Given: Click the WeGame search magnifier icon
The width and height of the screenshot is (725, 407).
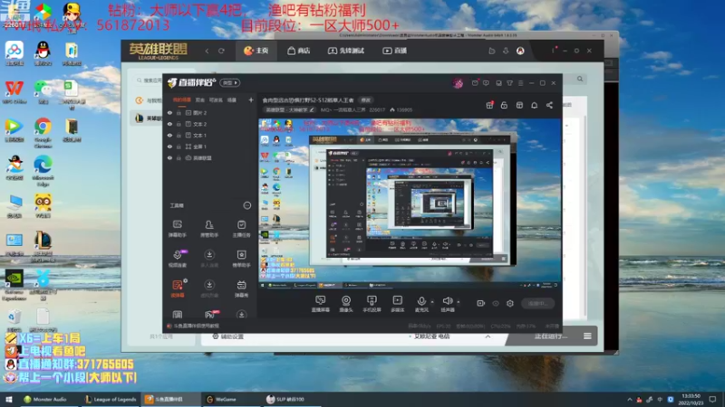Looking at the screenshot, I should tap(580, 79).
